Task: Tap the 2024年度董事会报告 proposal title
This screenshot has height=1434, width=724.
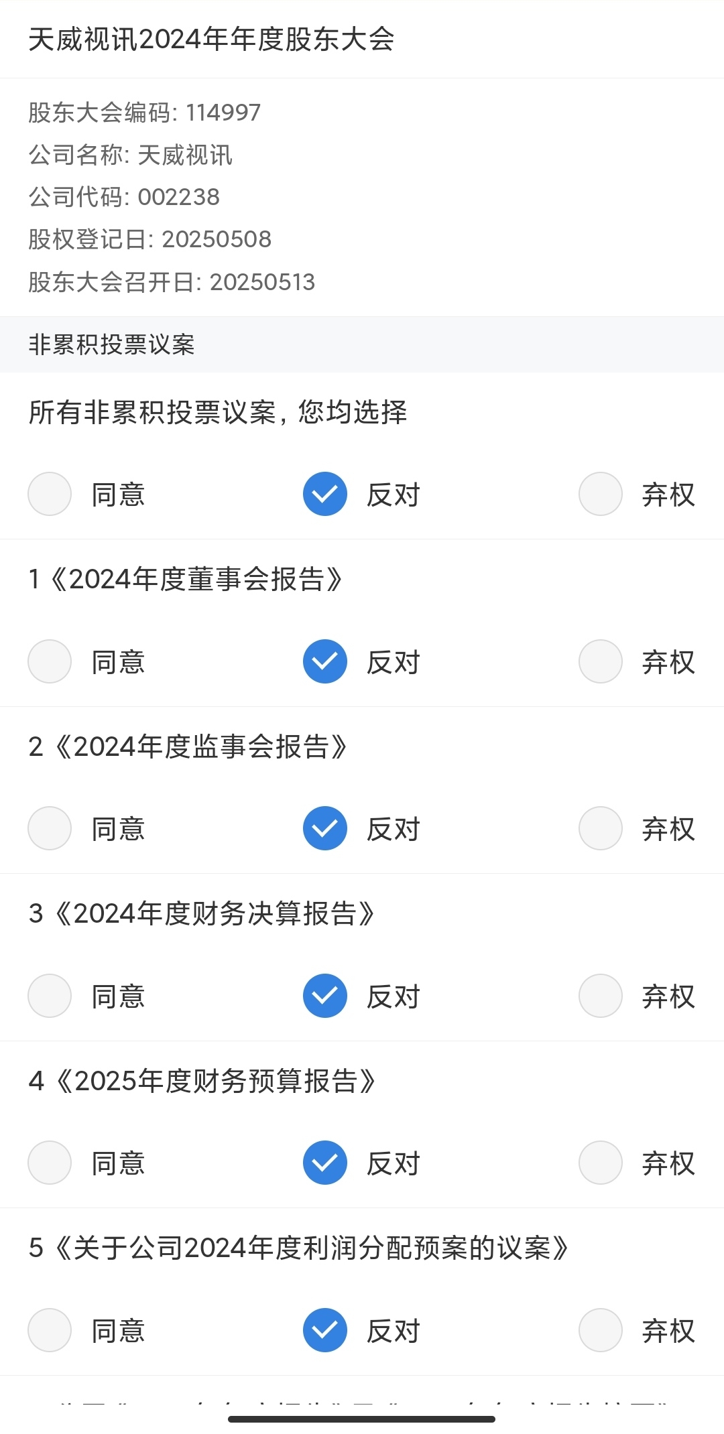Action: [186, 579]
